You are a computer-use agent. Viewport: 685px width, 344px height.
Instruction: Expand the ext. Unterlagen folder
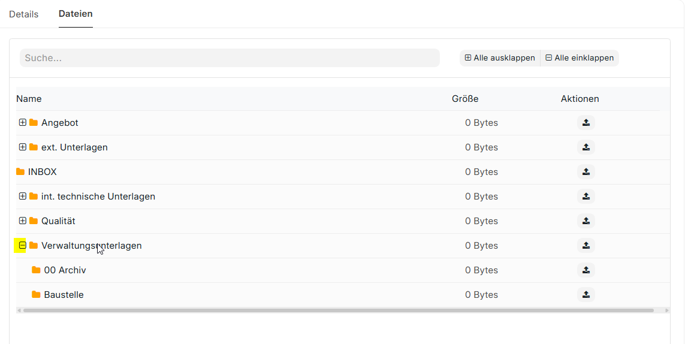(x=23, y=147)
